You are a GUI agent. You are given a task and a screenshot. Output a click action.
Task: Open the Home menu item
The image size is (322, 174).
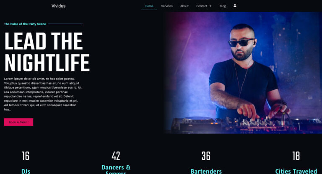point(149,6)
